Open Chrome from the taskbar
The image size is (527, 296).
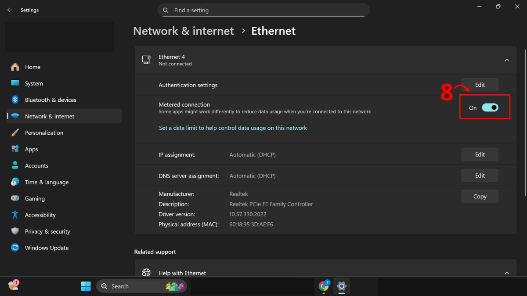324,286
